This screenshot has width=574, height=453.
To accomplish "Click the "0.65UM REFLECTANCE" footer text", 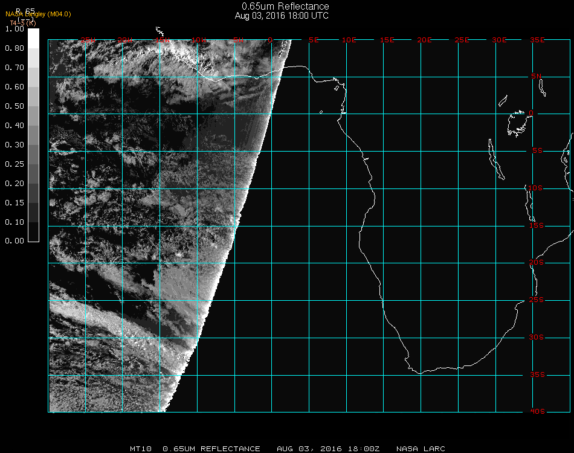I will pos(211,449).
